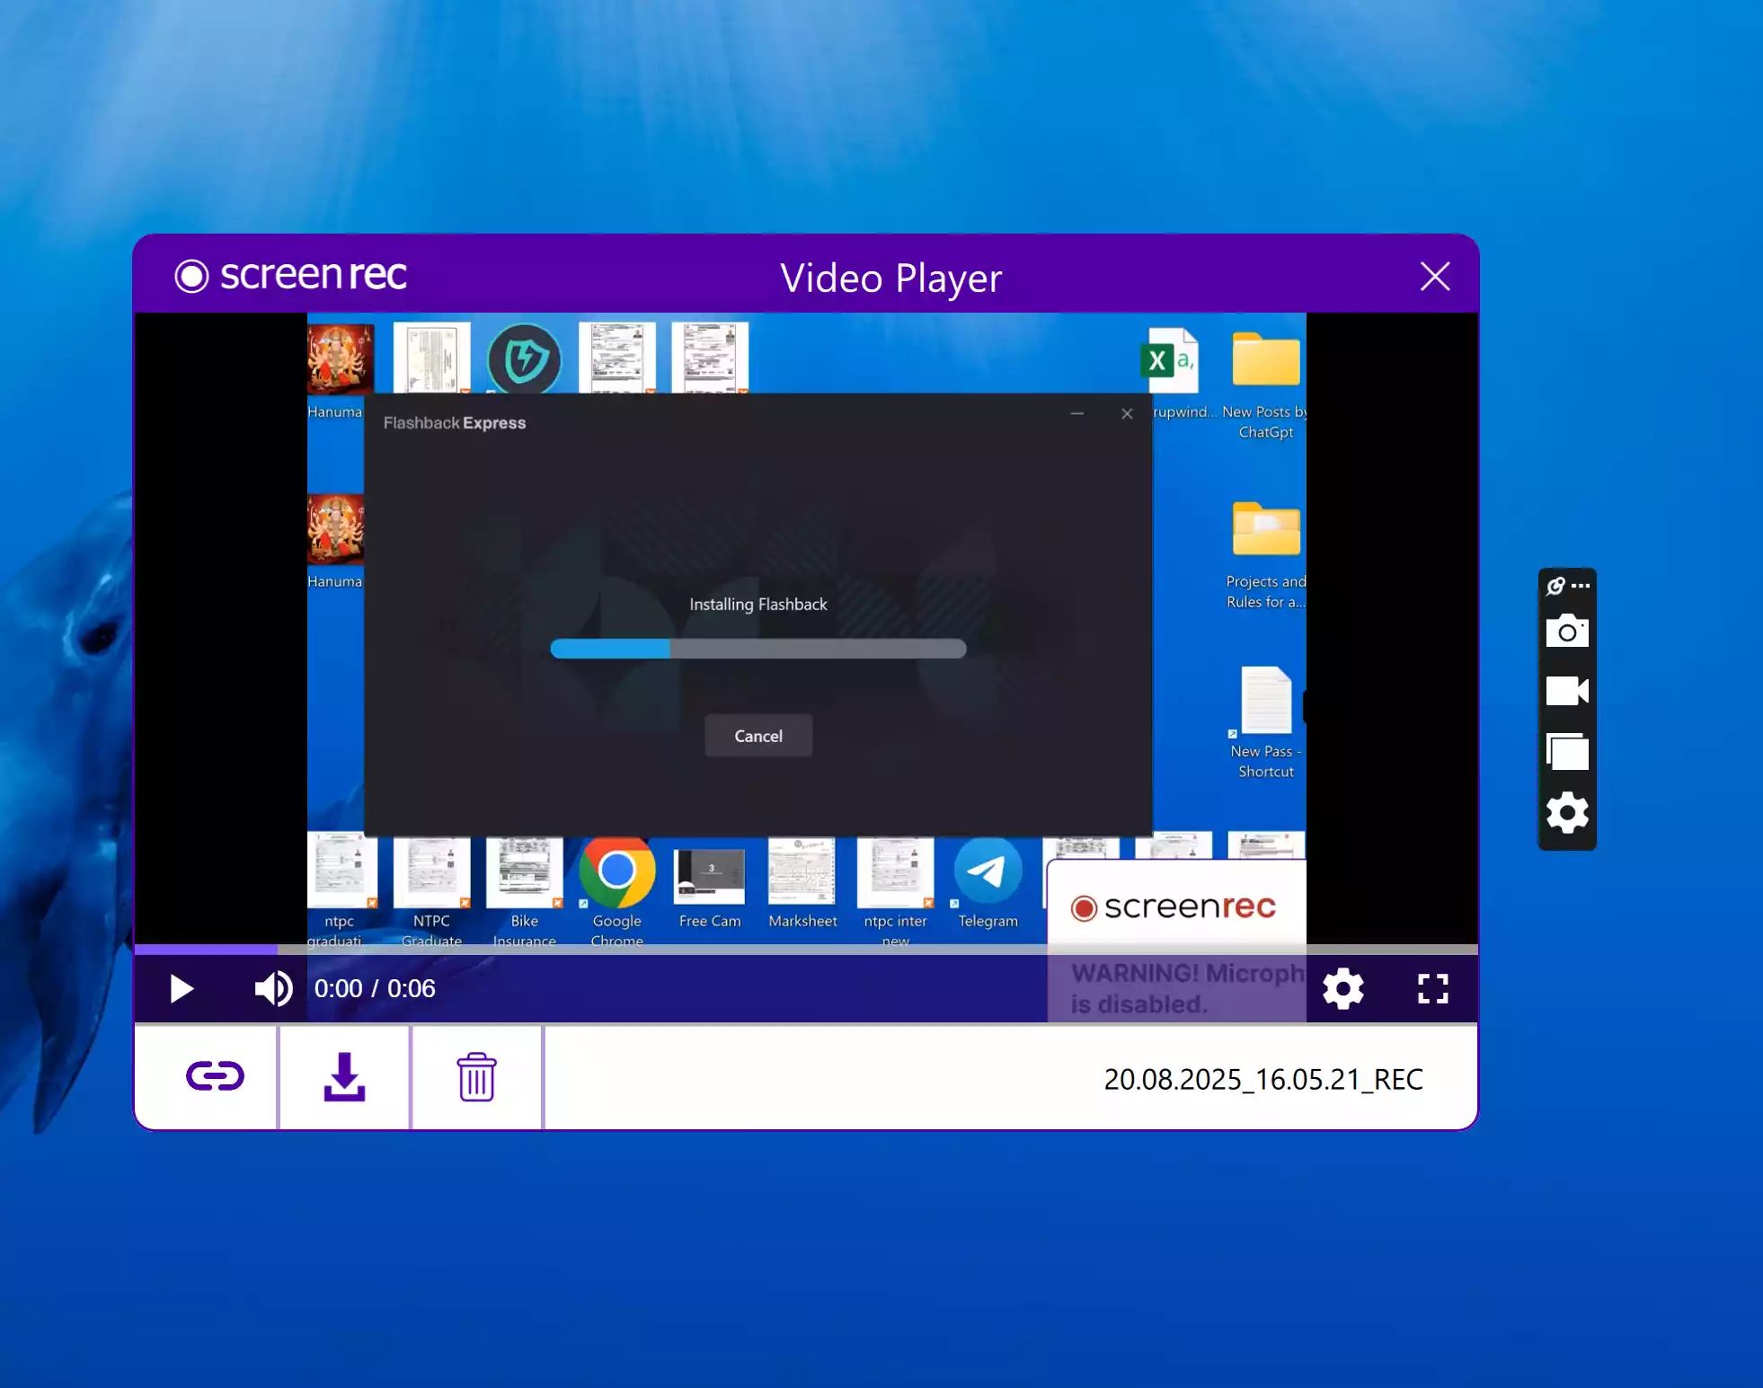
Task: Open video player quality settings gear
Action: click(x=1342, y=989)
